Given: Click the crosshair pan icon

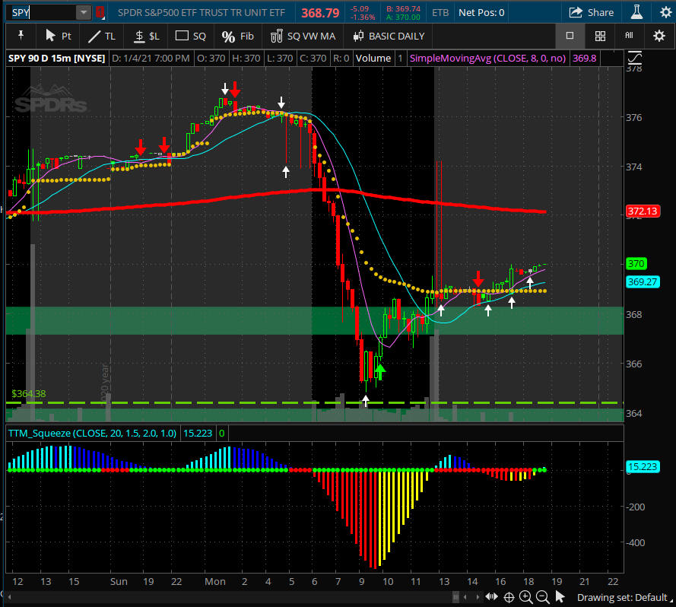Looking at the screenshot, I should pyautogui.click(x=509, y=597).
